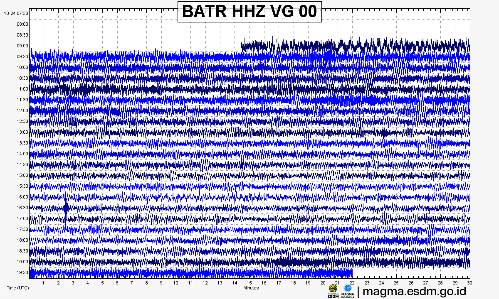Screen dimensions: 499x299
Task: Click the spike in the 16:30 trace
Action: point(66,208)
